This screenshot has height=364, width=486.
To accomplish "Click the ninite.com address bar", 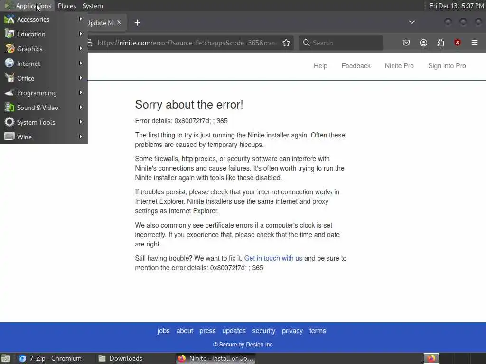I will (186, 43).
